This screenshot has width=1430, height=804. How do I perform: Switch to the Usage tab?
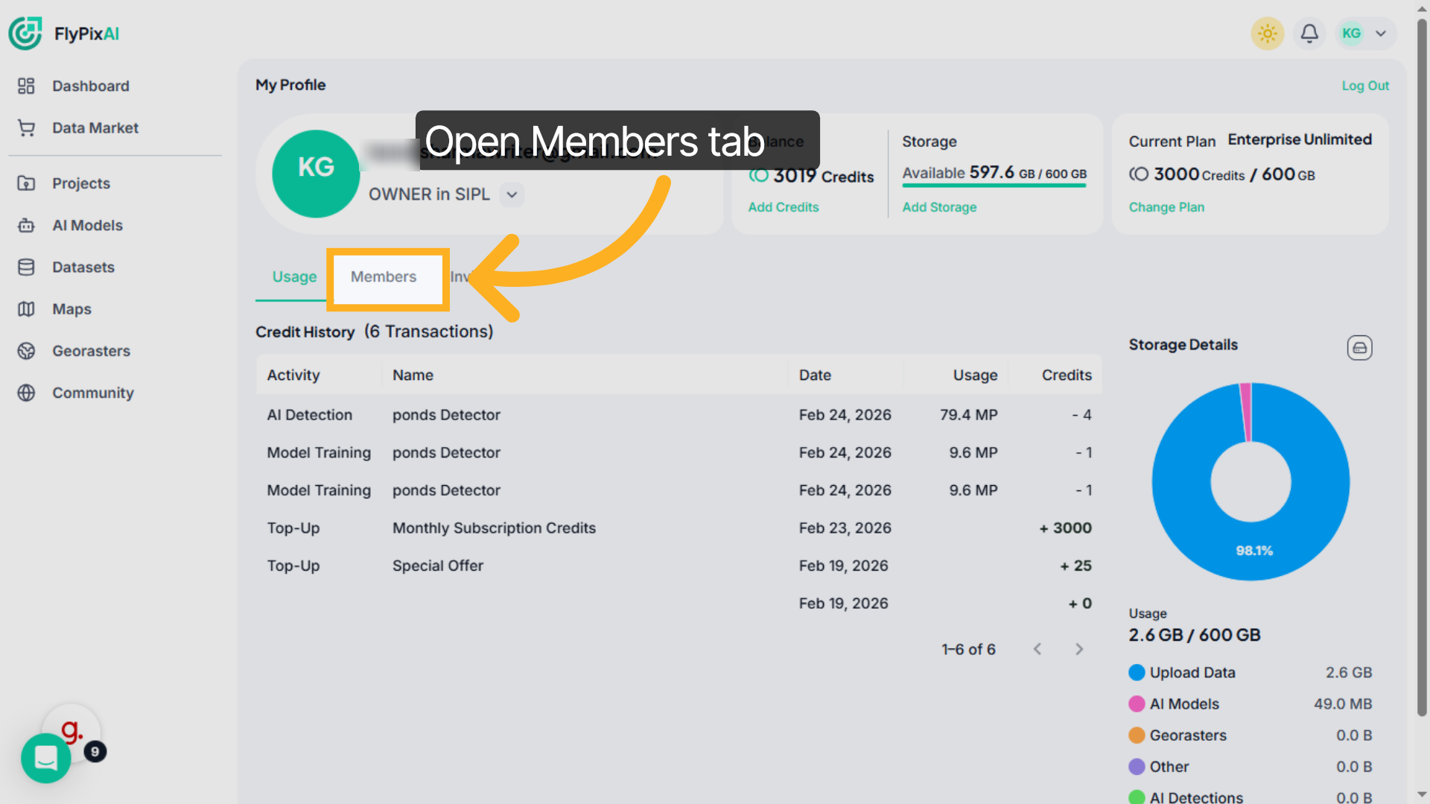pyautogui.click(x=294, y=276)
